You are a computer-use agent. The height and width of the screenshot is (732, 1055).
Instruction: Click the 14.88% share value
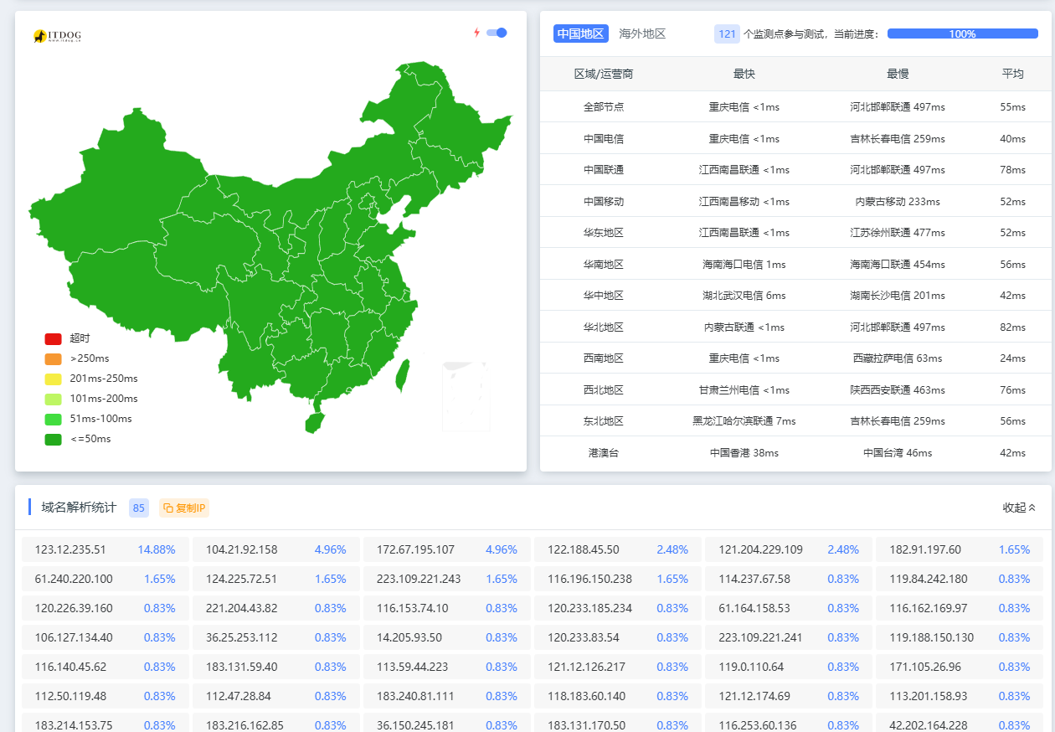tap(157, 549)
